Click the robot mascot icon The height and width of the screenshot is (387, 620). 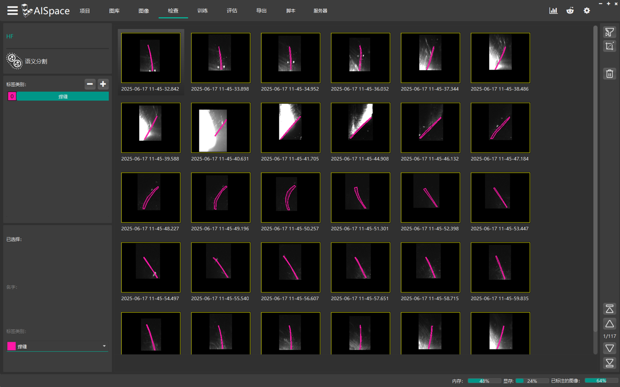click(x=570, y=11)
